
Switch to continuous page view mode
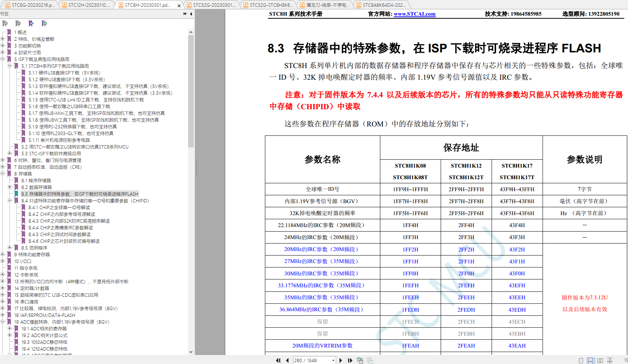click(x=590, y=360)
